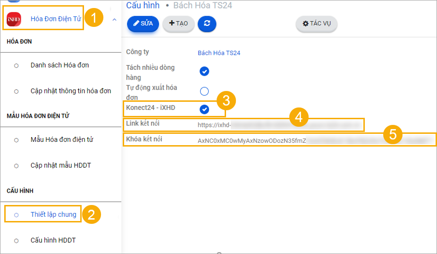437x254 pixels.
Task: Click the bullet icon beside Thiết lập chung
Action: pos(17,215)
